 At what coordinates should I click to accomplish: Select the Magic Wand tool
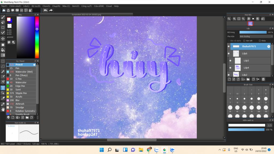(x=3, y=71)
